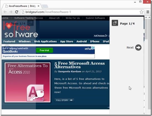The image size is (152, 116).
Task: Click the Next arrow button
Action: pos(138,47)
